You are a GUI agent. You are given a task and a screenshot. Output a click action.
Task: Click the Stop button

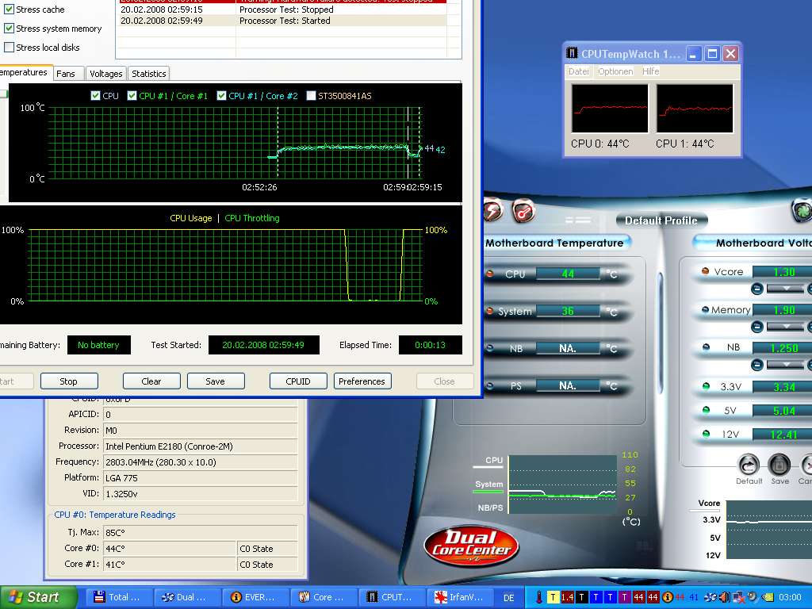click(69, 381)
